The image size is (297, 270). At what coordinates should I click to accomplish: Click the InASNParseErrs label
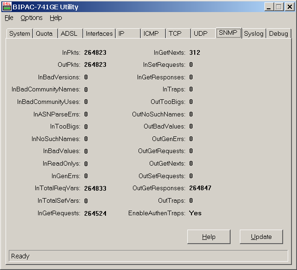coord(57,114)
